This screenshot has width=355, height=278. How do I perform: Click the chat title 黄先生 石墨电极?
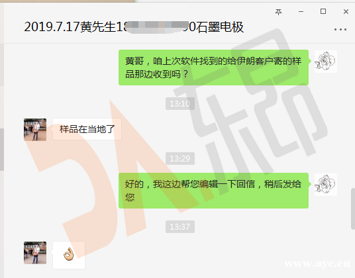point(134,27)
